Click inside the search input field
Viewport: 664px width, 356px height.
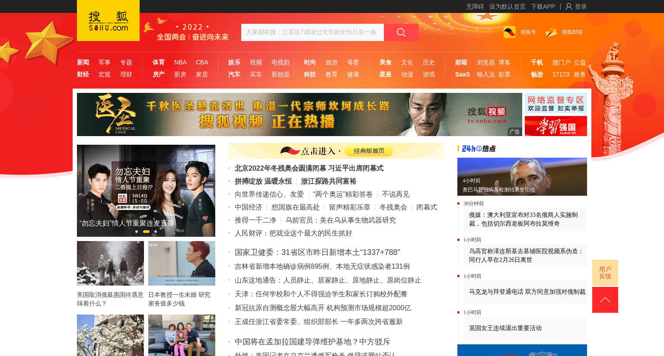313,32
